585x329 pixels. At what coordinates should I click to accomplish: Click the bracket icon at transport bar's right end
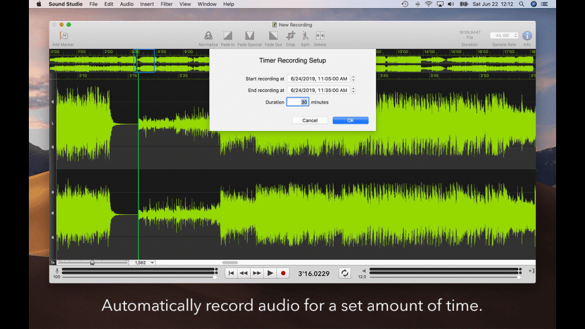click(531, 271)
